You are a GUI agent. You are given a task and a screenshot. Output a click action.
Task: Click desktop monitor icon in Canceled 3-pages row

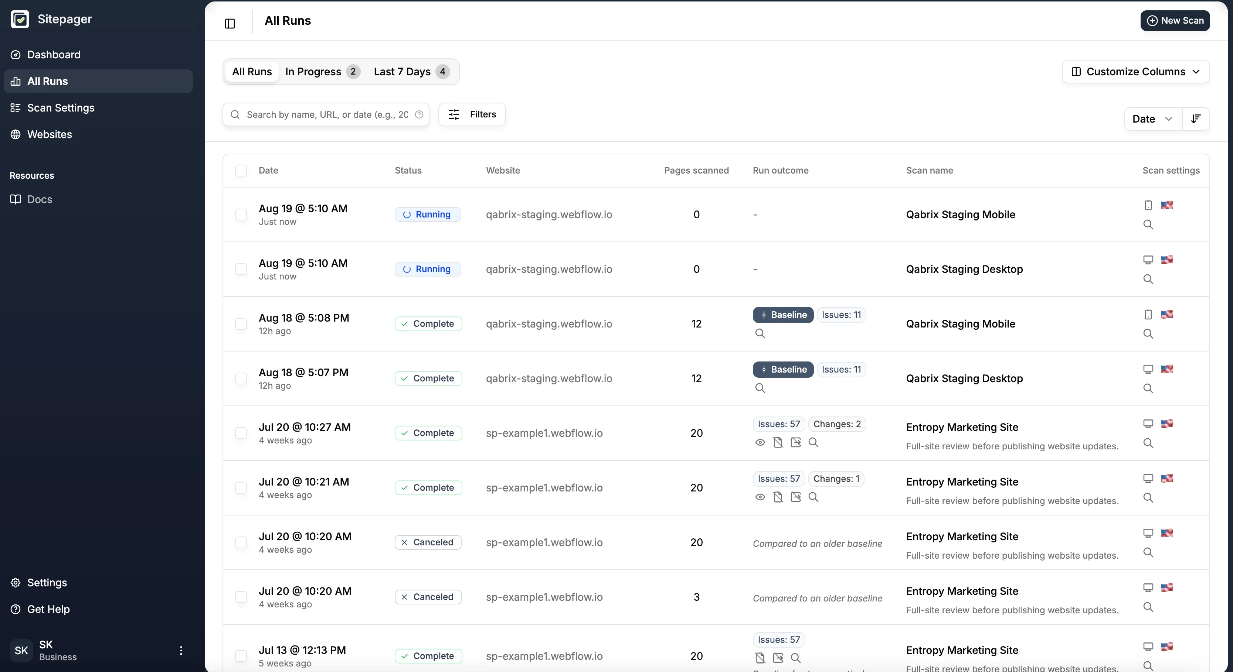[x=1148, y=587]
